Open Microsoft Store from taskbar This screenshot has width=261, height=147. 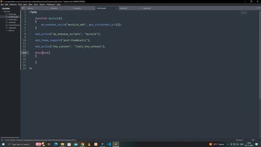(x=69, y=144)
